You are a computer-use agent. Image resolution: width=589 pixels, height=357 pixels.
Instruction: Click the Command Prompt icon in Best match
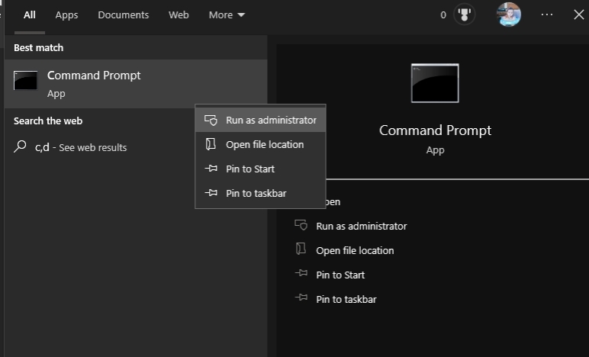[26, 81]
